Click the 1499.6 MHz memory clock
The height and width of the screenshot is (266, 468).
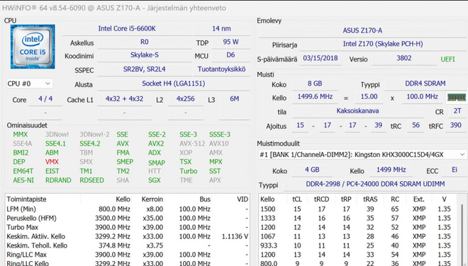(315, 97)
